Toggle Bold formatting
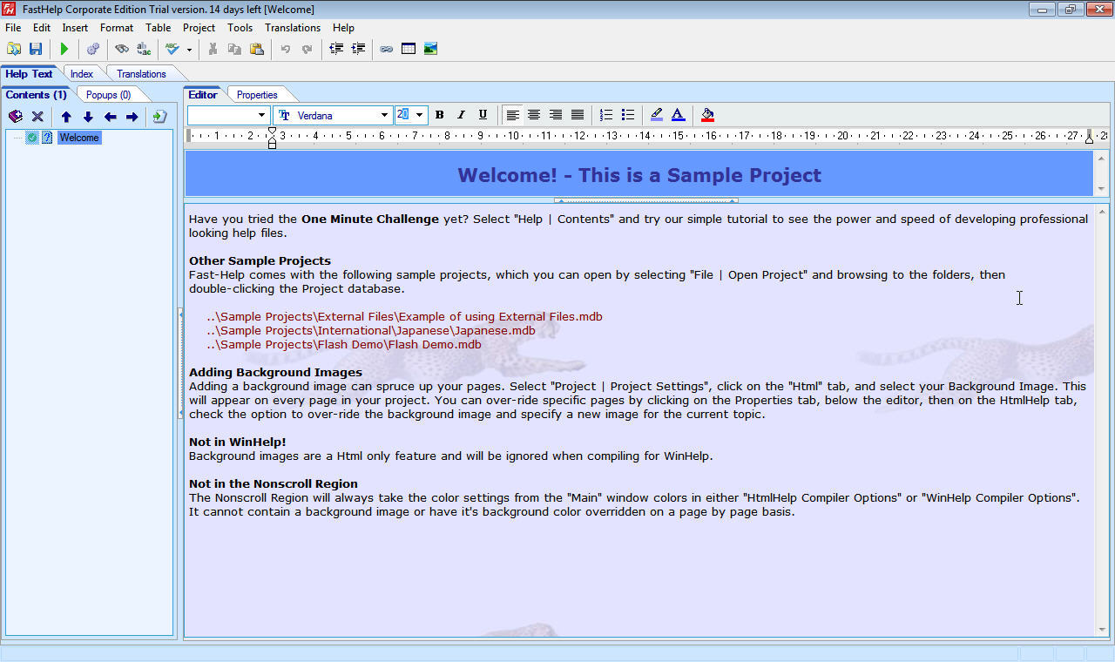Screen dimensions: 1115x662 pyautogui.click(x=439, y=115)
